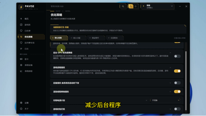This screenshot has width=206, height=116.
Task: Disable 游戏进程提优 switch
Action: [x=177, y=71]
